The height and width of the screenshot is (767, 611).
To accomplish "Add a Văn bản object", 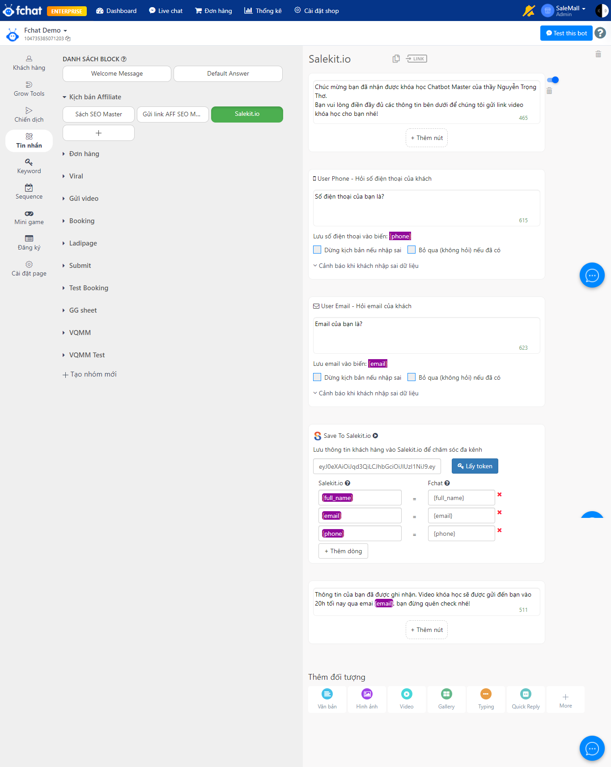I will [x=327, y=699].
